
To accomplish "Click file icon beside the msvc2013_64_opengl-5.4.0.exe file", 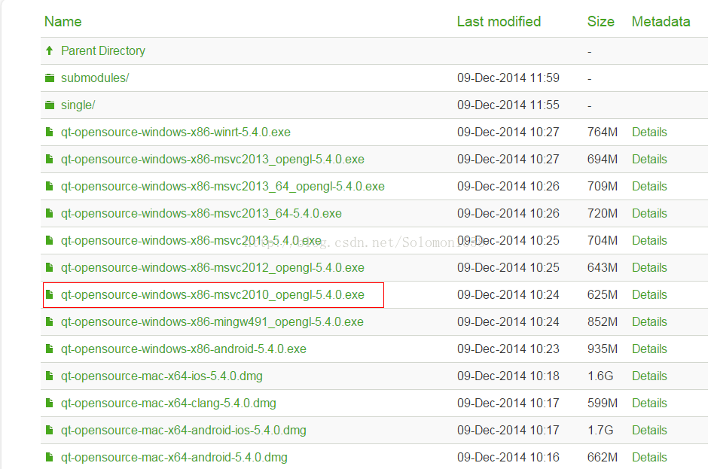I will (50, 186).
